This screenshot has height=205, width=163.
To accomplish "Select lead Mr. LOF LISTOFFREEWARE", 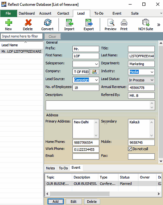I will (x=21, y=52).
